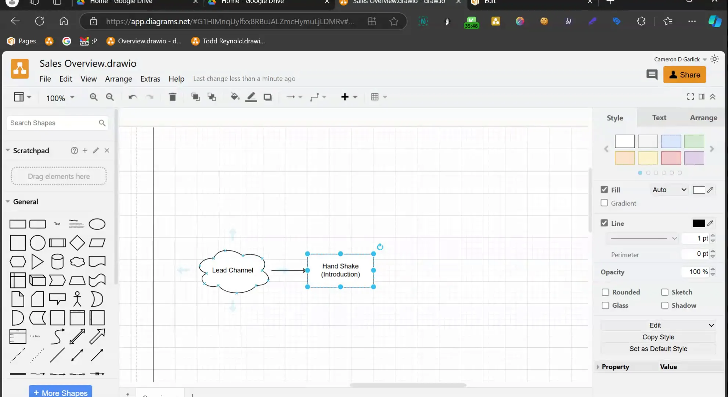Select the blue color swatch preset
The image size is (728, 397).
point(671,141)
